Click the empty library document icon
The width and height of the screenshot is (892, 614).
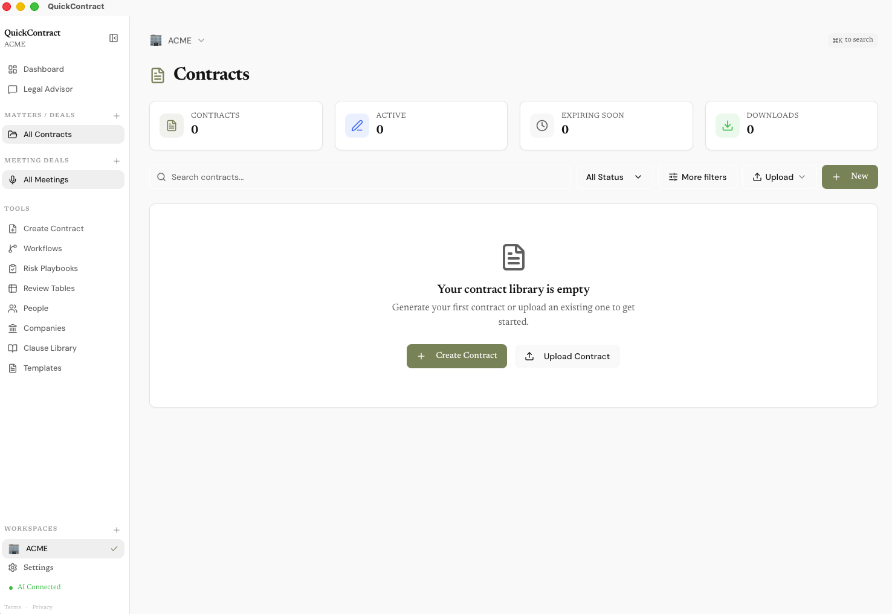coord(514,257)
